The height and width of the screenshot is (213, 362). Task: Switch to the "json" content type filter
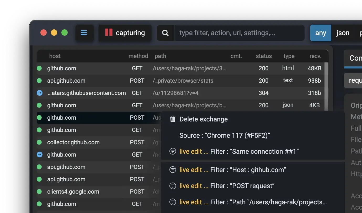[343, 33]
